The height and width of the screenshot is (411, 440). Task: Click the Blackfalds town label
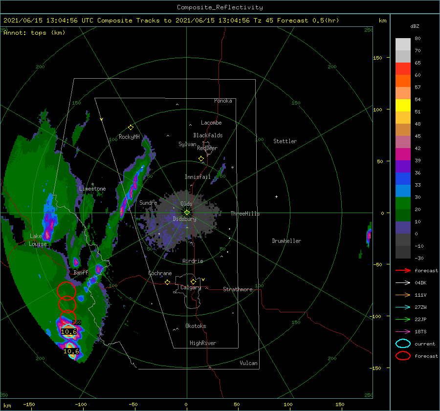click(x=208, y=135)
